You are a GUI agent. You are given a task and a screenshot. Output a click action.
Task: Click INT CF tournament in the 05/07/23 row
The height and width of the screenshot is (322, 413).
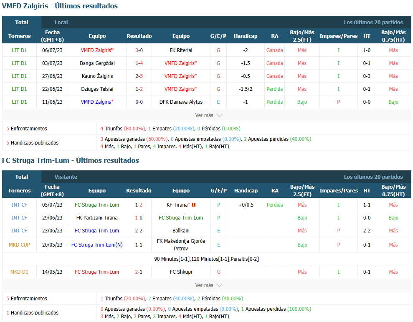coord(19,205)
